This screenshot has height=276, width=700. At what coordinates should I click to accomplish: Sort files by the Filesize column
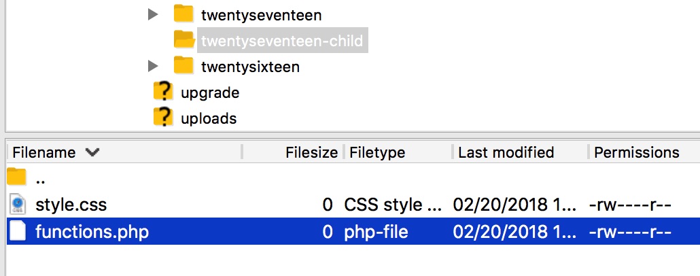[311, 152]
